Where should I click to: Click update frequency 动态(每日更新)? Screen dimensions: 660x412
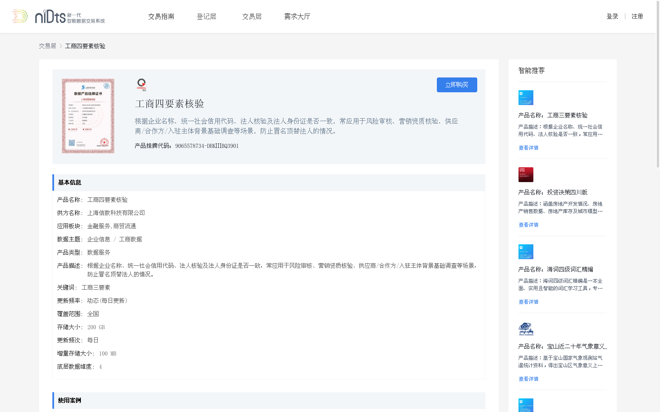pyautogui.click(x=107, y=301)
